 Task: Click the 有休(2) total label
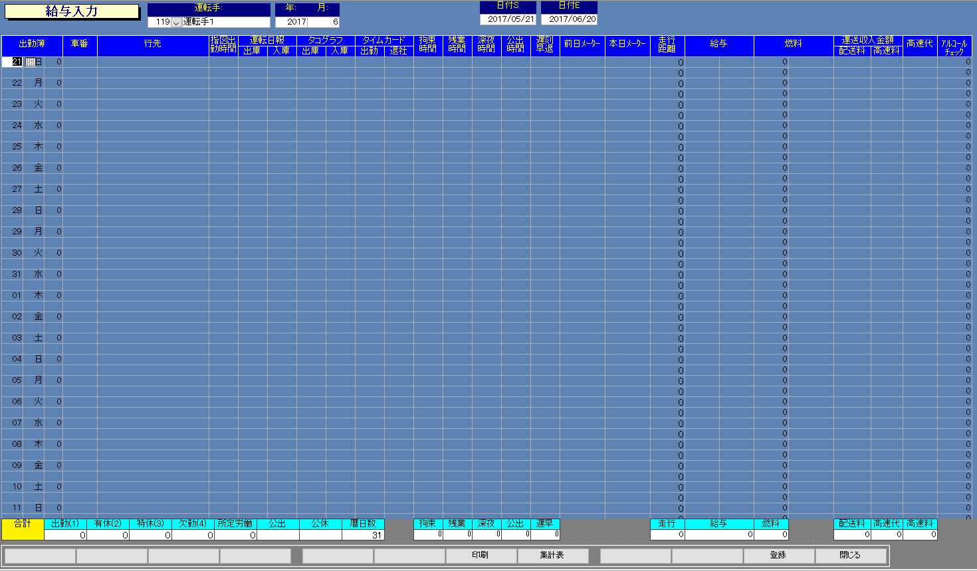click(108, 524)
